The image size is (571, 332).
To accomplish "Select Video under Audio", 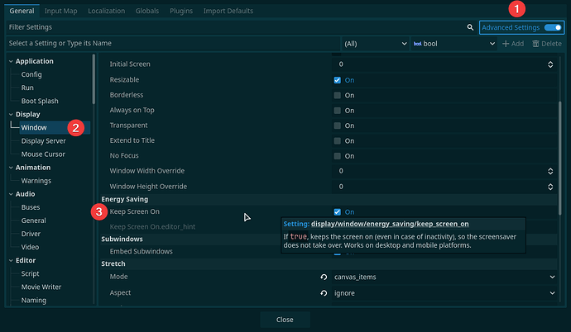I will [x=30, y=247].
